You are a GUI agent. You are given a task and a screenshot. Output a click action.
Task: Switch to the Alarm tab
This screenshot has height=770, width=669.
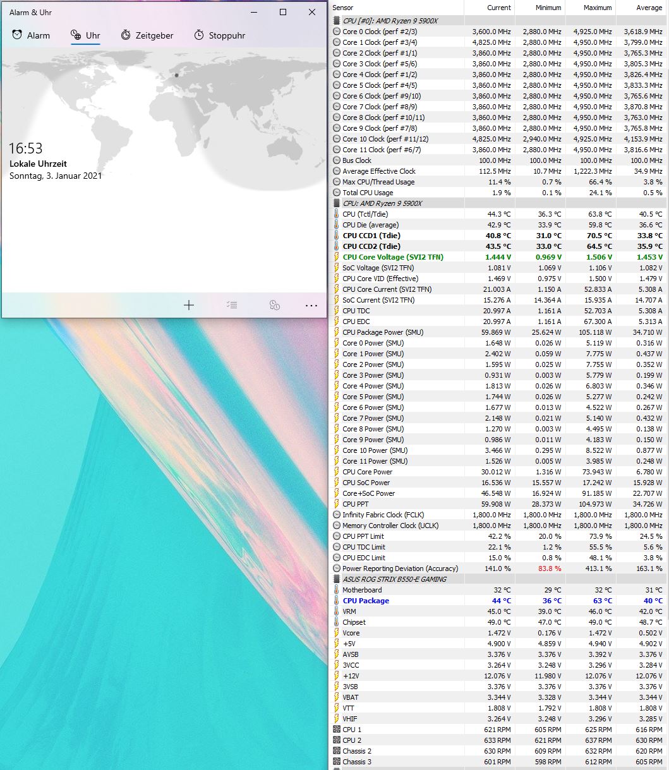31,35
